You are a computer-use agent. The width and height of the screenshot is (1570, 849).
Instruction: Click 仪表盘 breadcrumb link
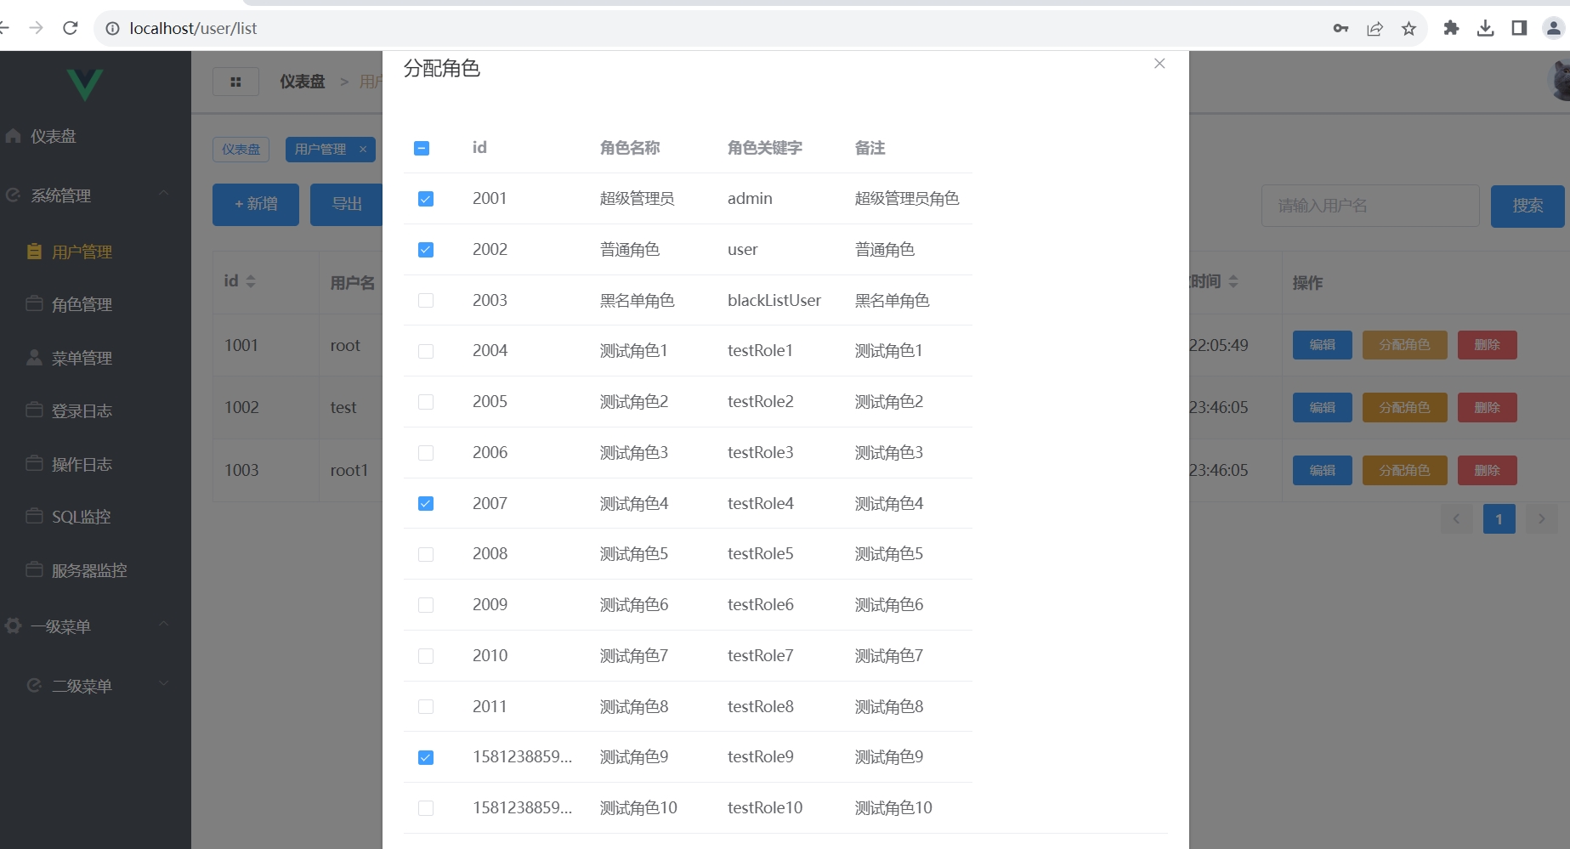click(303, 82)
